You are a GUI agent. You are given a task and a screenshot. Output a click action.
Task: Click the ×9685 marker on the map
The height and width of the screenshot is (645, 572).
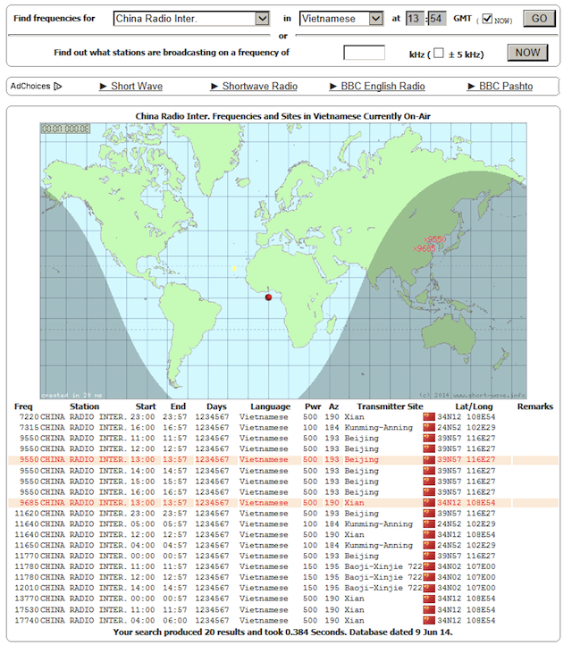point(425,248)
